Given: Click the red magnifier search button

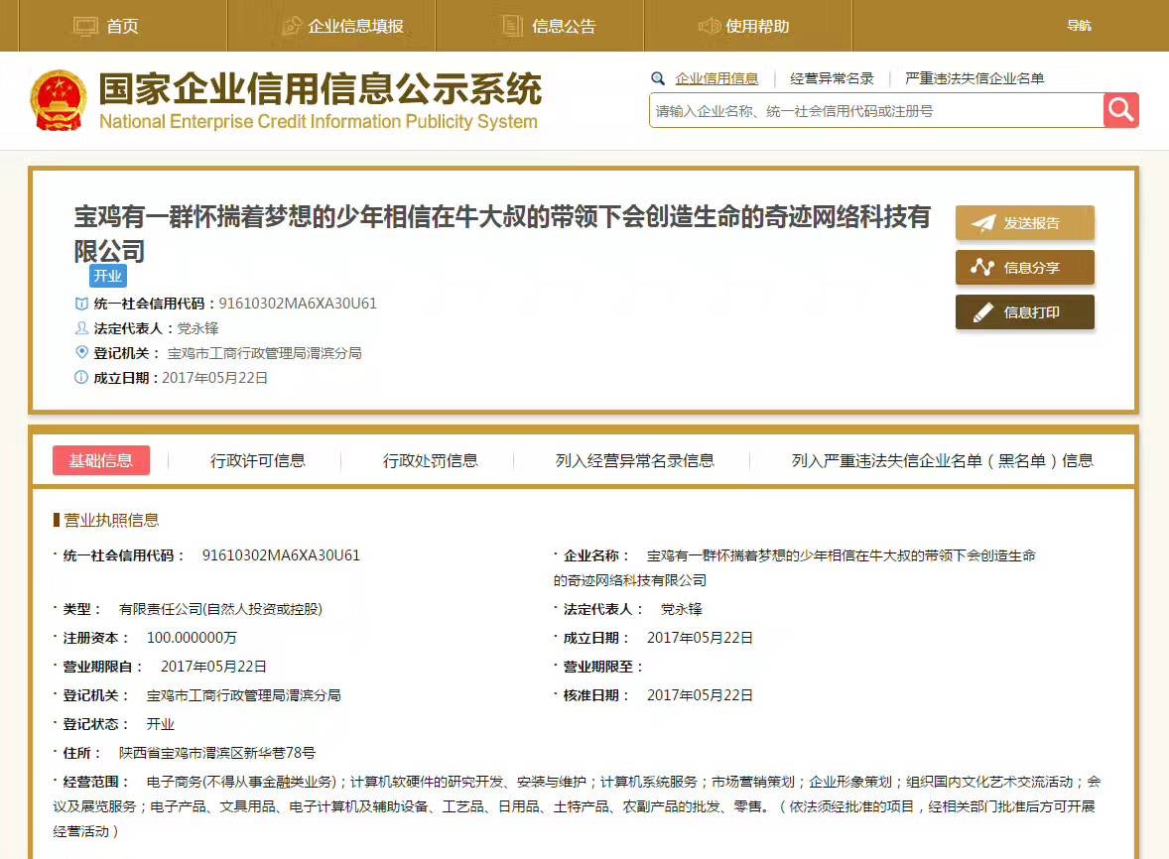Looking at the screenshot, I should pyautogui.click(x=1120, y=110).
